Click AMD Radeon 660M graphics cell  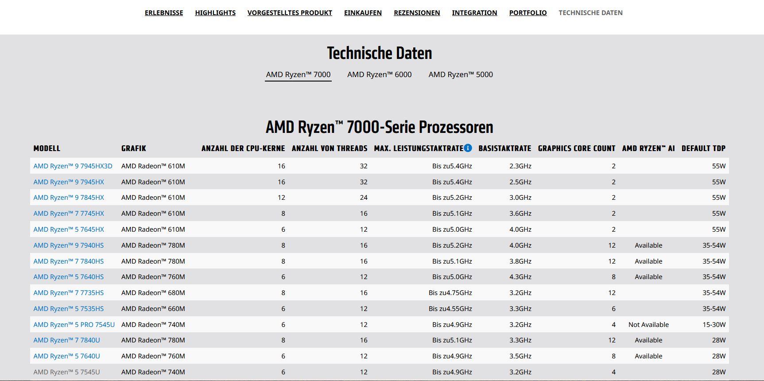(153, 309)
